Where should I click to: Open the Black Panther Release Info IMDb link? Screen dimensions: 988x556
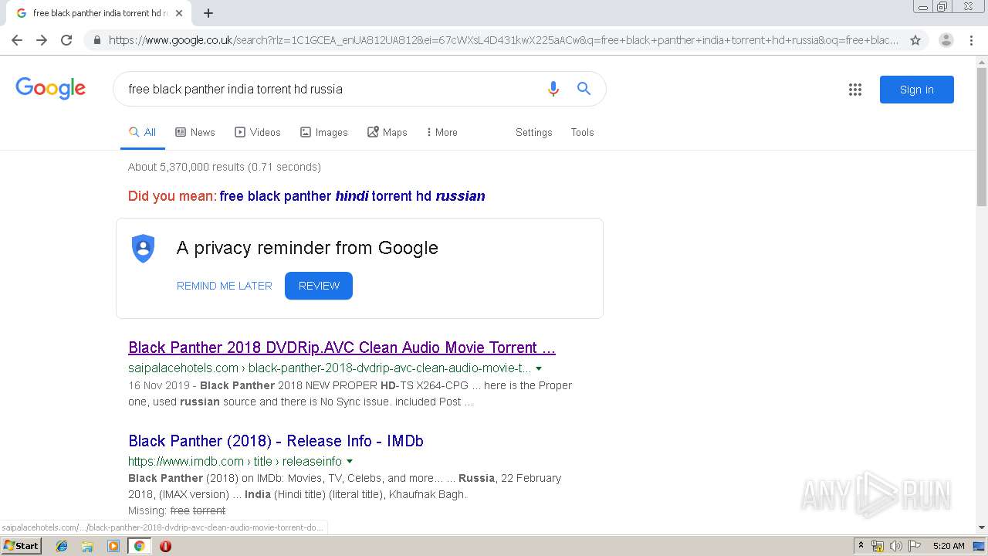(276, 441)
